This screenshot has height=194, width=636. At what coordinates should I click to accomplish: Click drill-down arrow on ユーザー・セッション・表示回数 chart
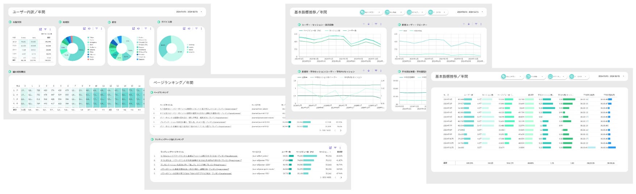(369, 24)
